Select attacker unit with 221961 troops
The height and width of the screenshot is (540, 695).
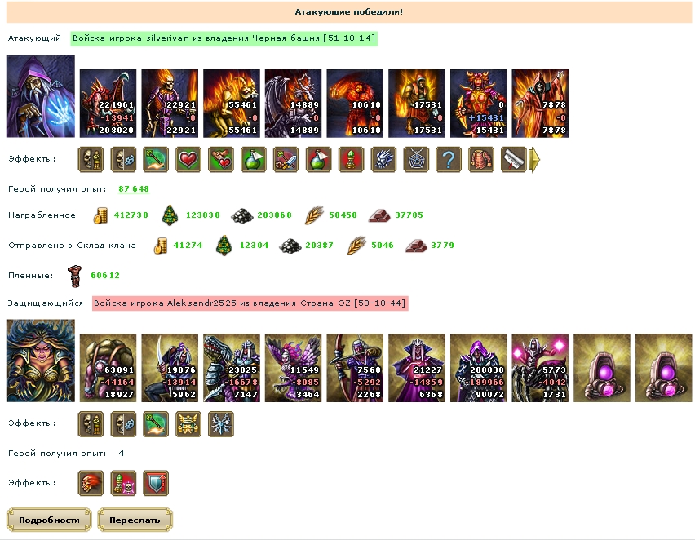point(108,104)
